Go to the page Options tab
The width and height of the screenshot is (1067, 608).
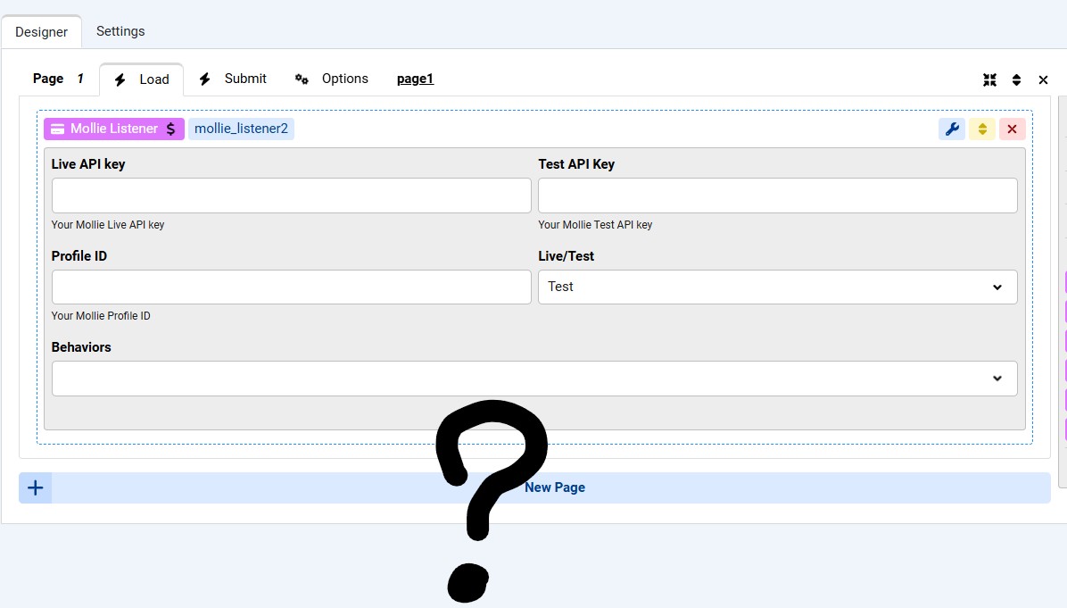tap(332, 79)
